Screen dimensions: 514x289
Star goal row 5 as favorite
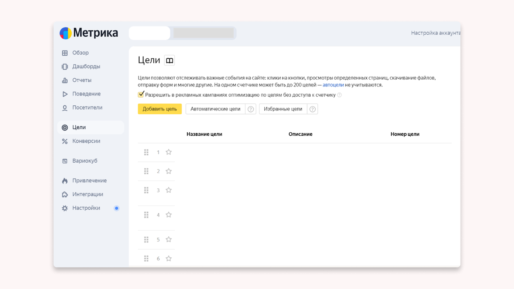(169, 239)
